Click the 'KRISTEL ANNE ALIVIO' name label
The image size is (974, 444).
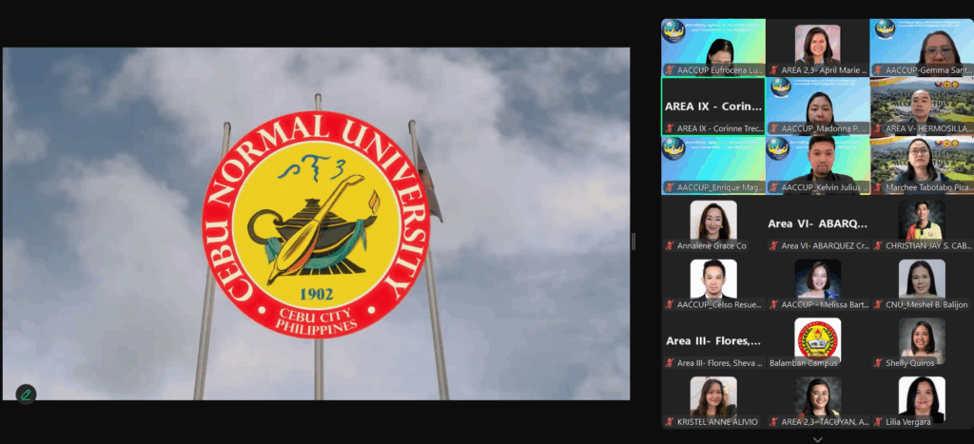pyautogui.click(x=717, y=422)
